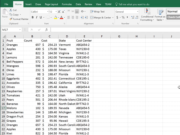Switch to the Formulas tab
180x135 pixels.
coord(67,4)
